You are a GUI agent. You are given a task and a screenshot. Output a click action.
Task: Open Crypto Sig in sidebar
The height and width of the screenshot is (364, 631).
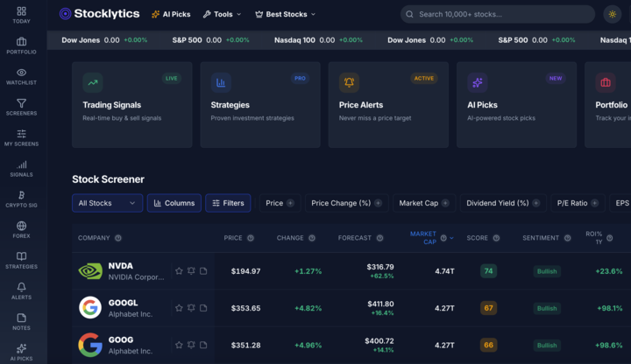21,199
